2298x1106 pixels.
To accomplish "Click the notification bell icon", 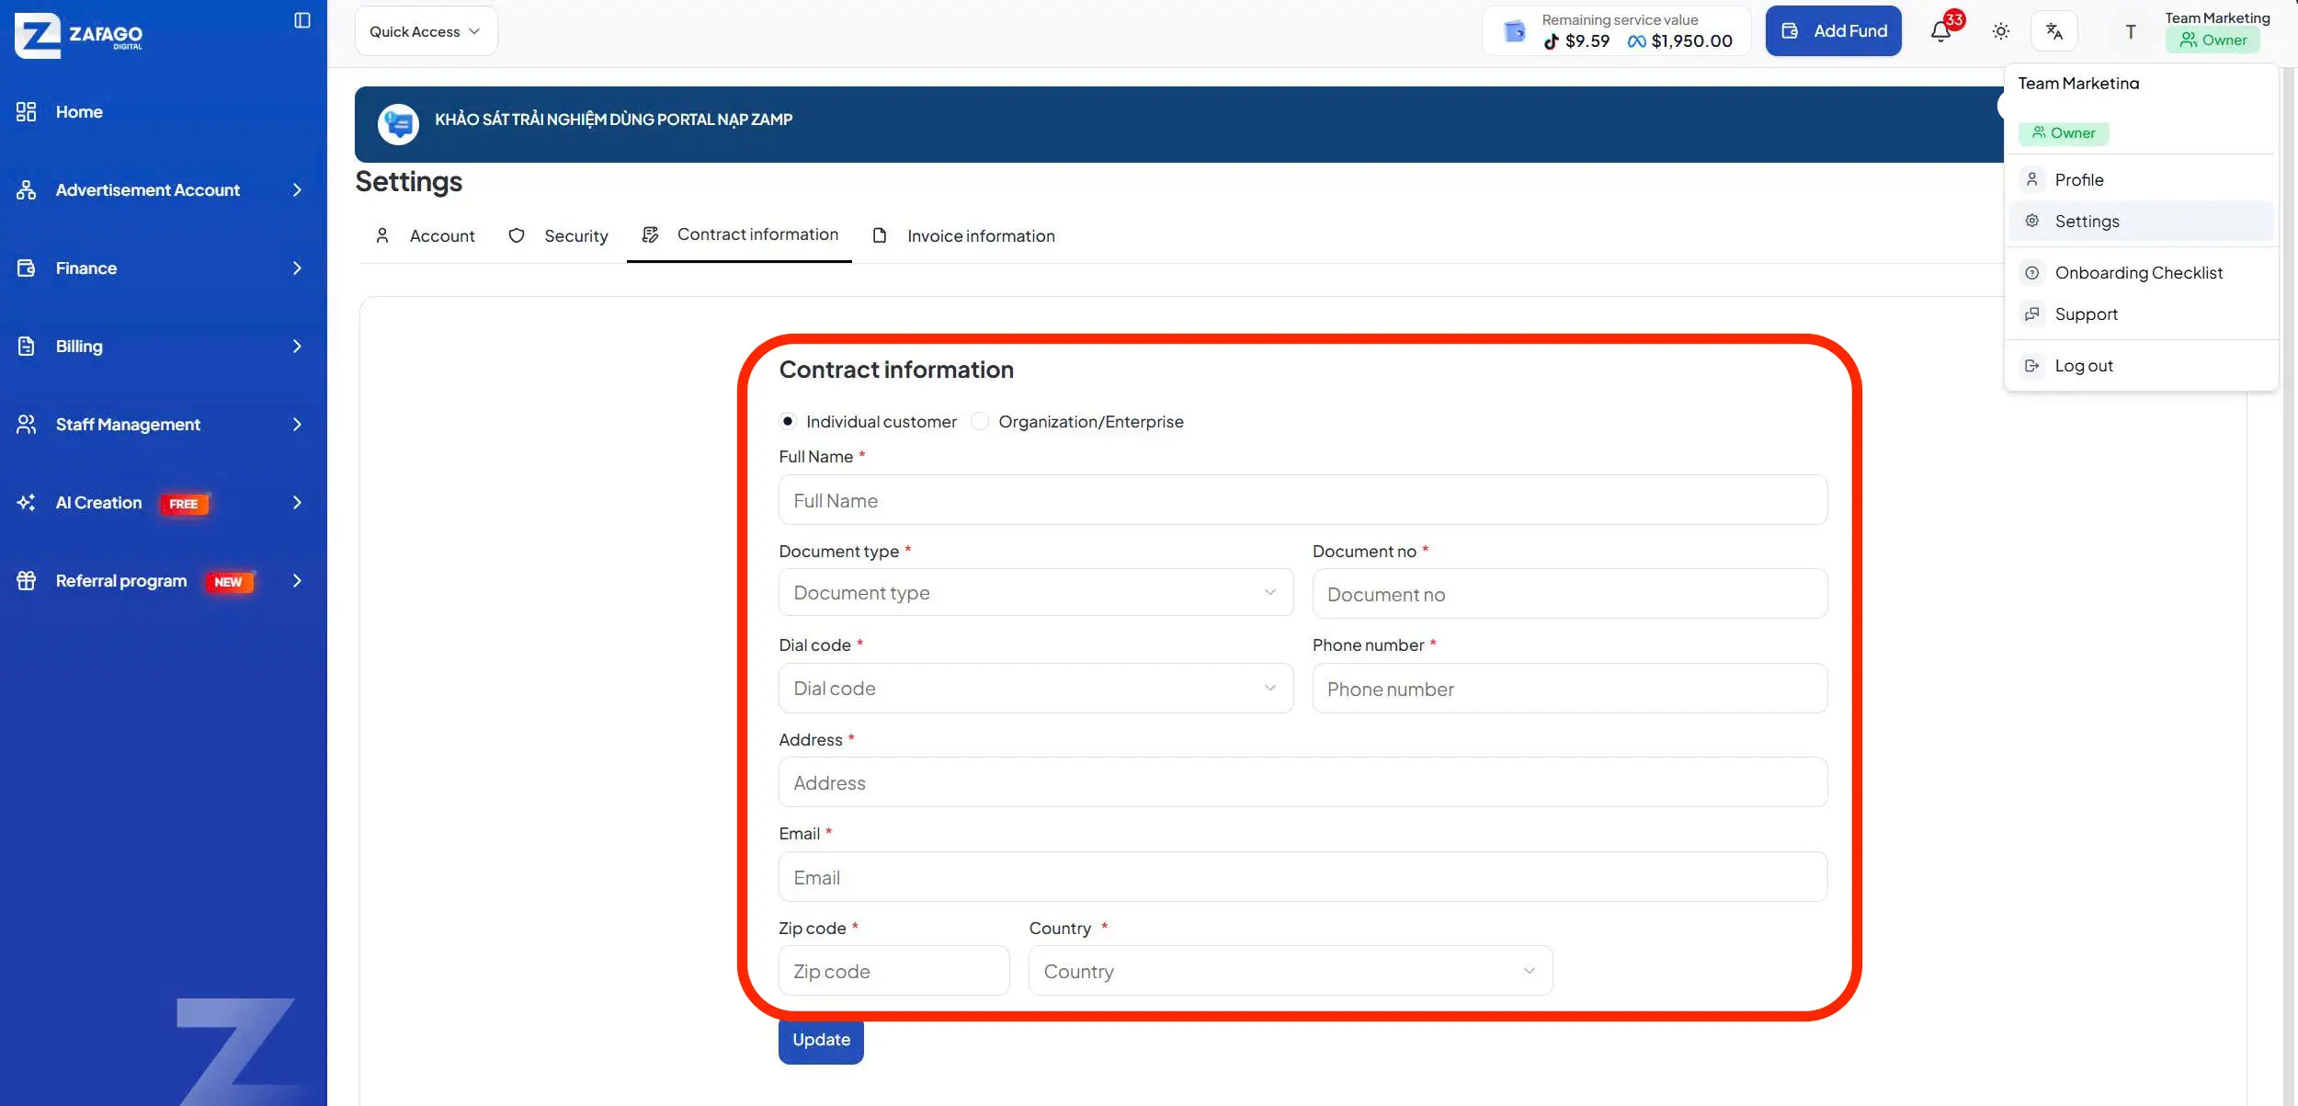I will (x=1940, y=31).
